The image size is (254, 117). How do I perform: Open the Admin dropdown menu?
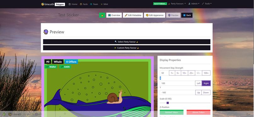tap(193, 4)
